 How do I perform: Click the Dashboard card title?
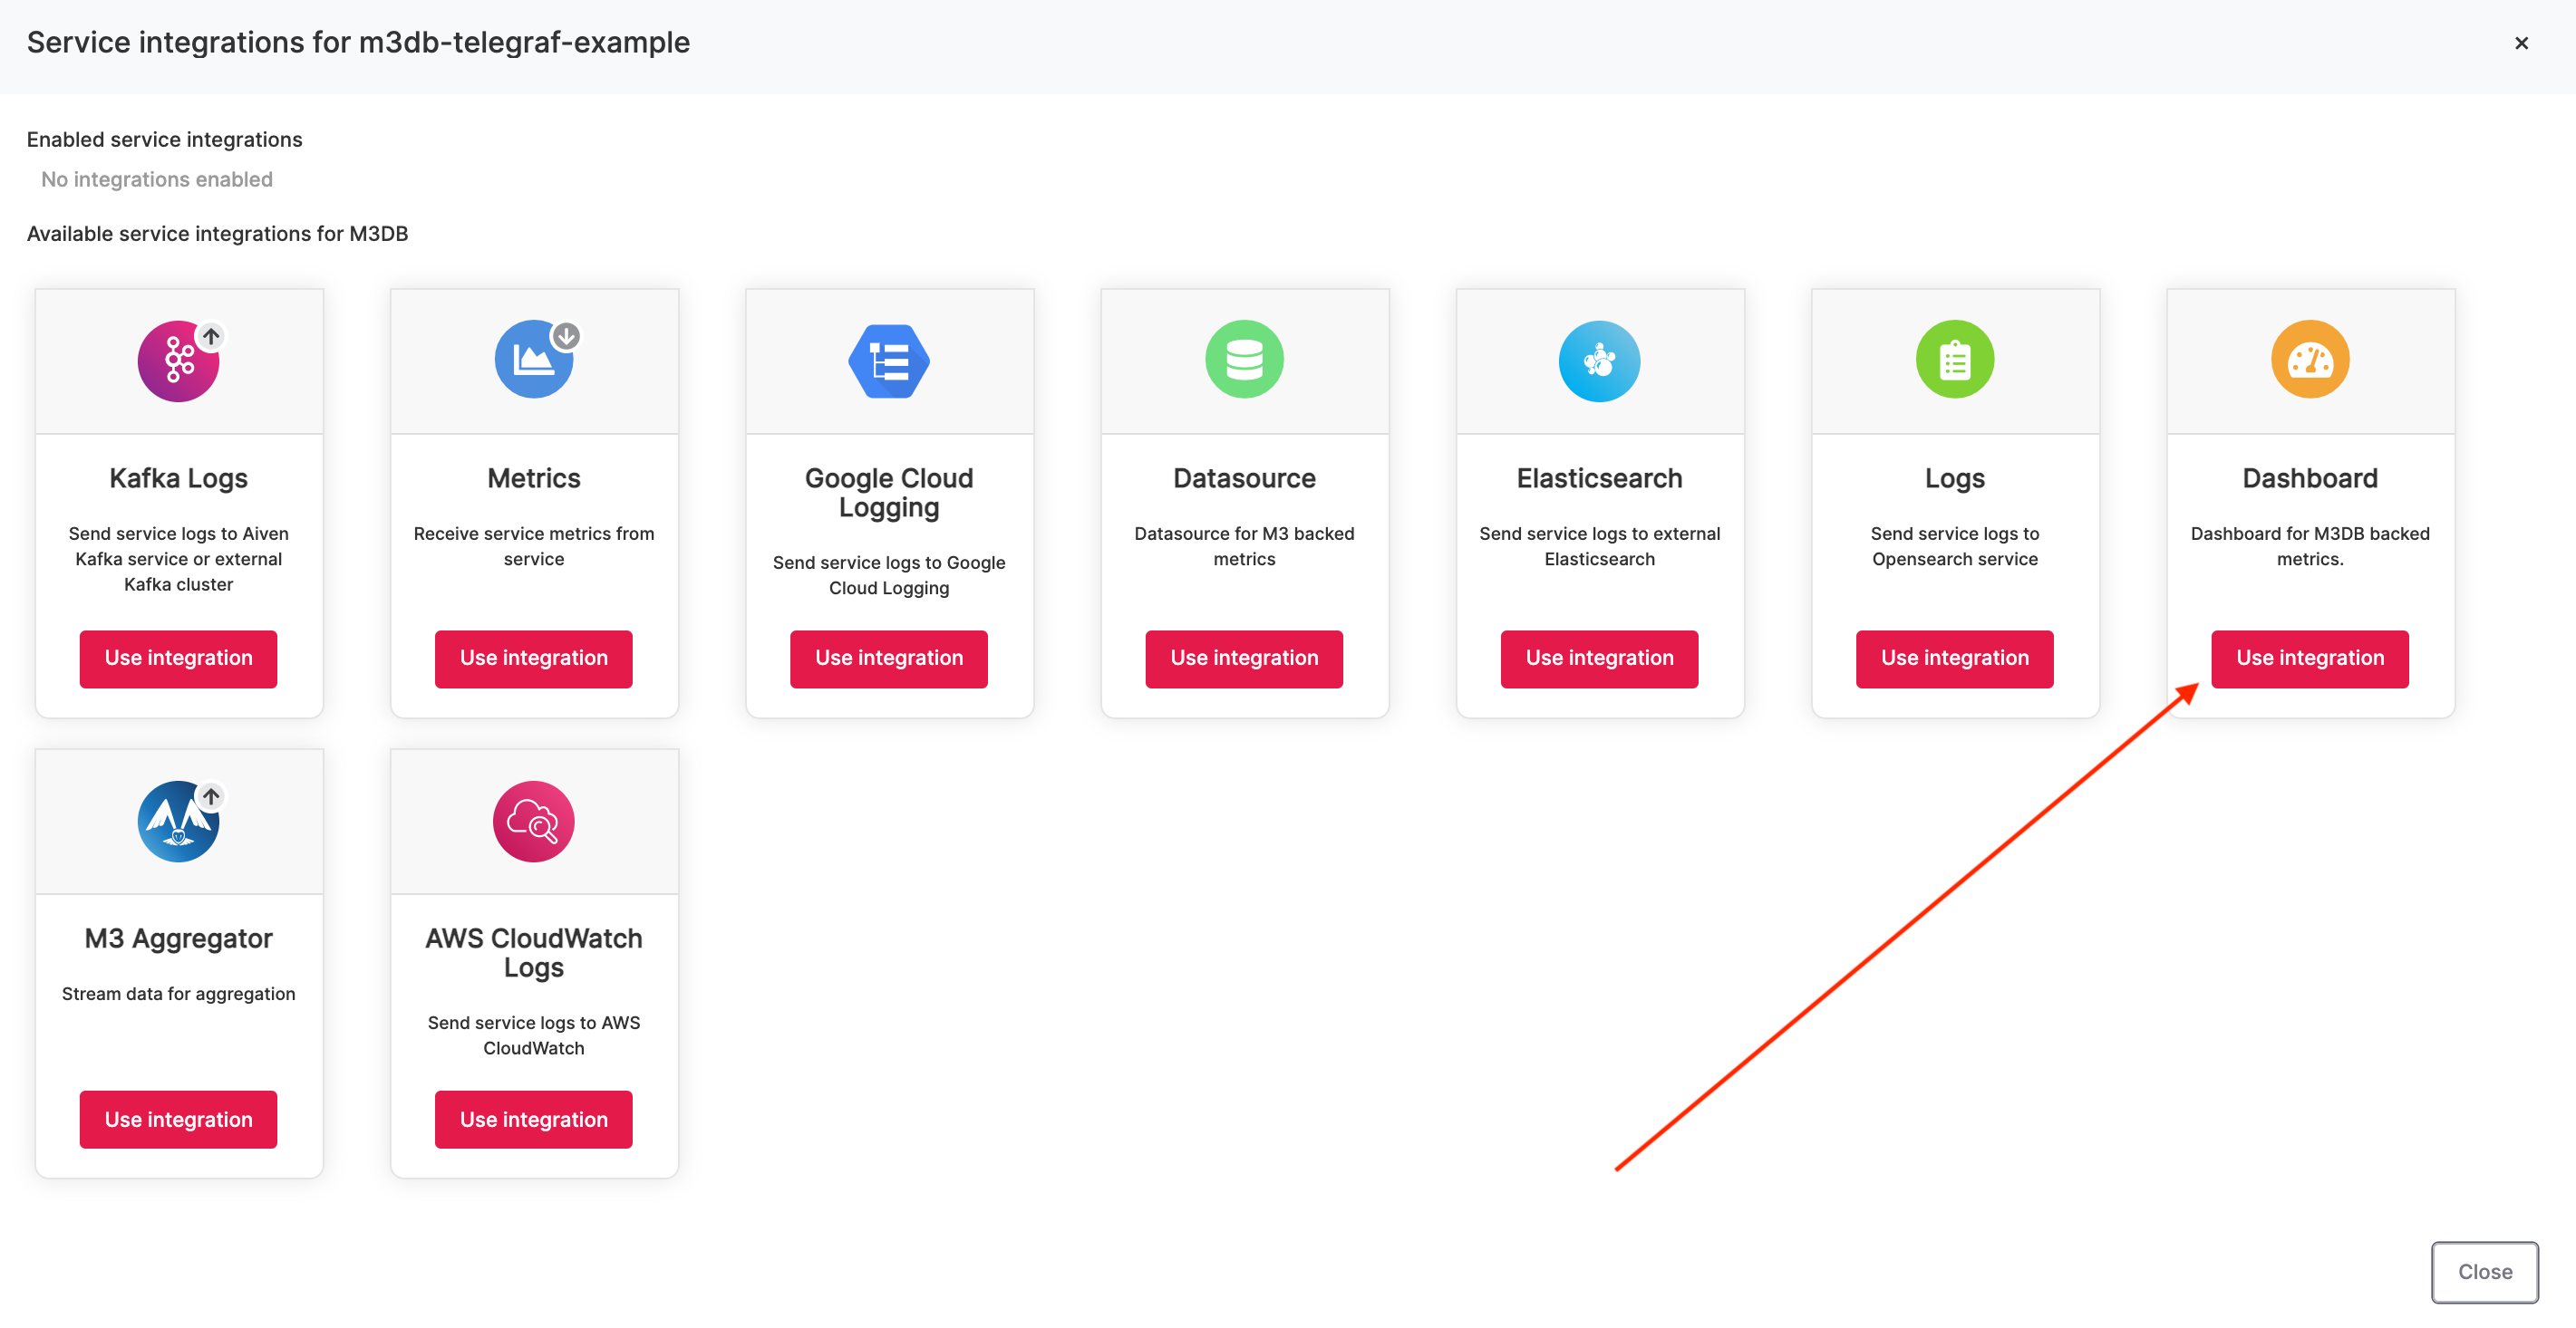pyautogui.click(x=2310, y=478)
